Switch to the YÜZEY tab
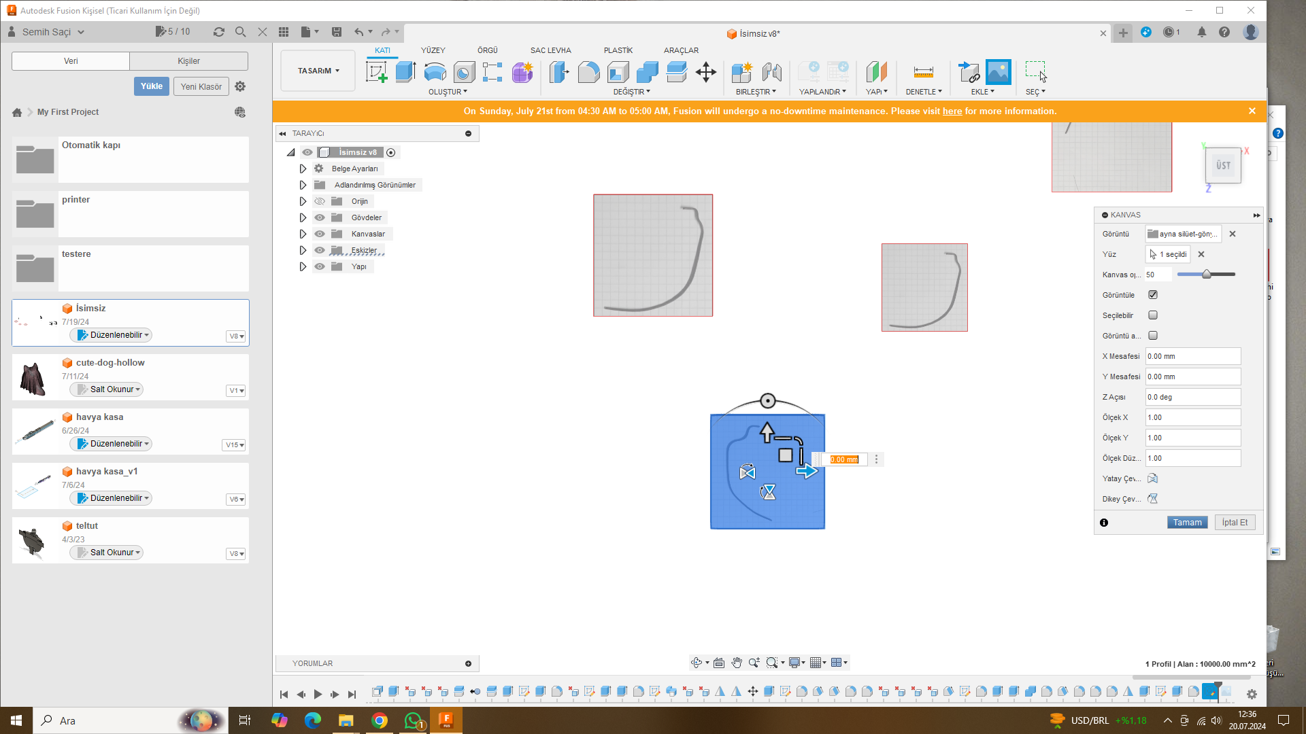 433,50
